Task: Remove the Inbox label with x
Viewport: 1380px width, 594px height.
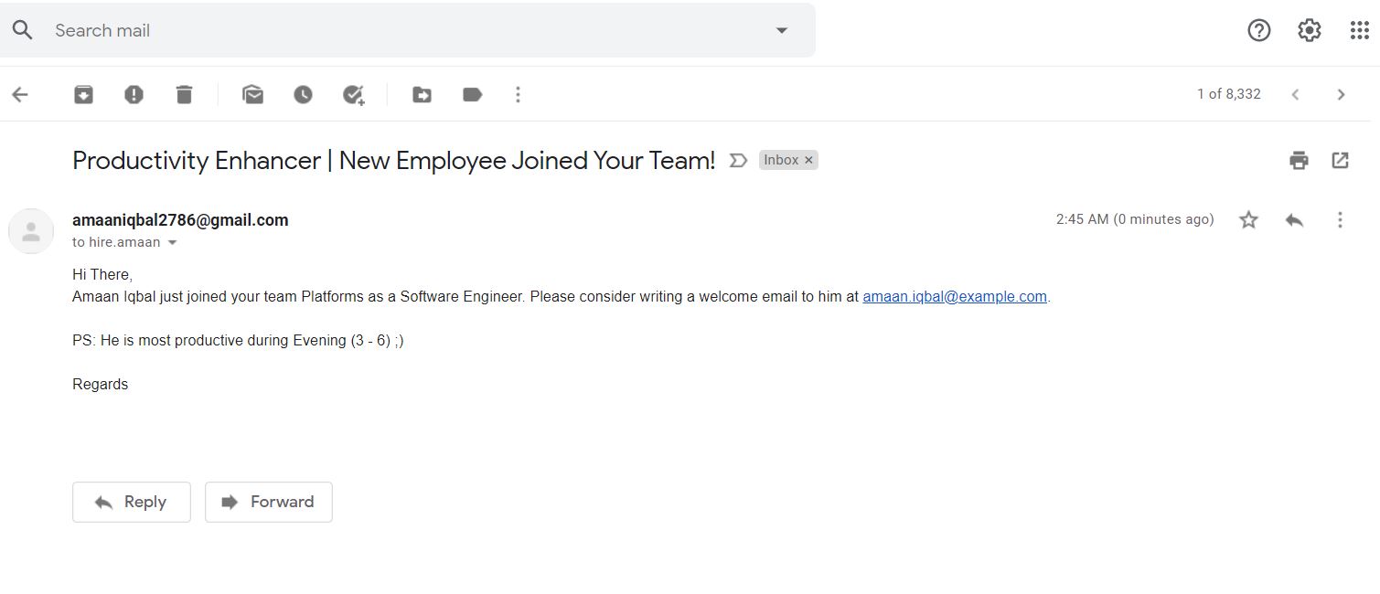Action: (808, 160)
